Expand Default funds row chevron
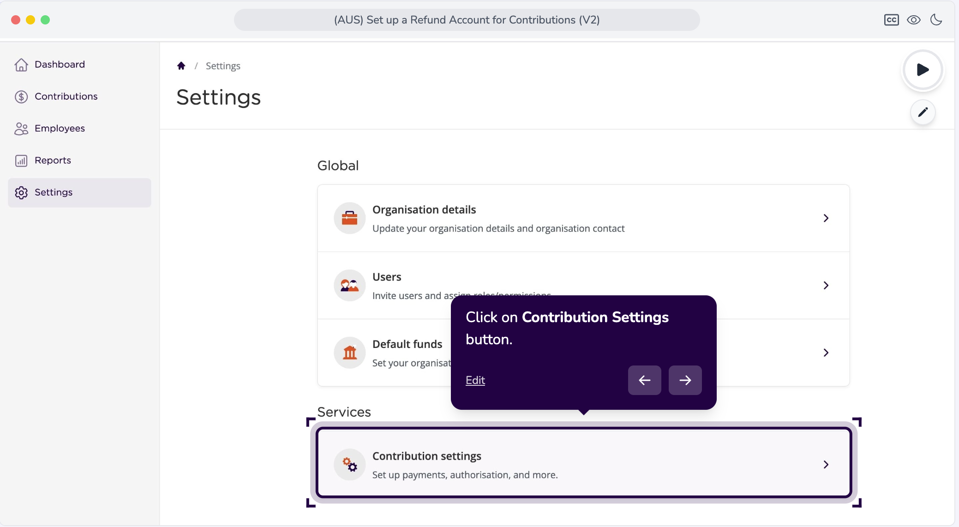The width and height of the screenshot is (959, 527). click(826, 353)
